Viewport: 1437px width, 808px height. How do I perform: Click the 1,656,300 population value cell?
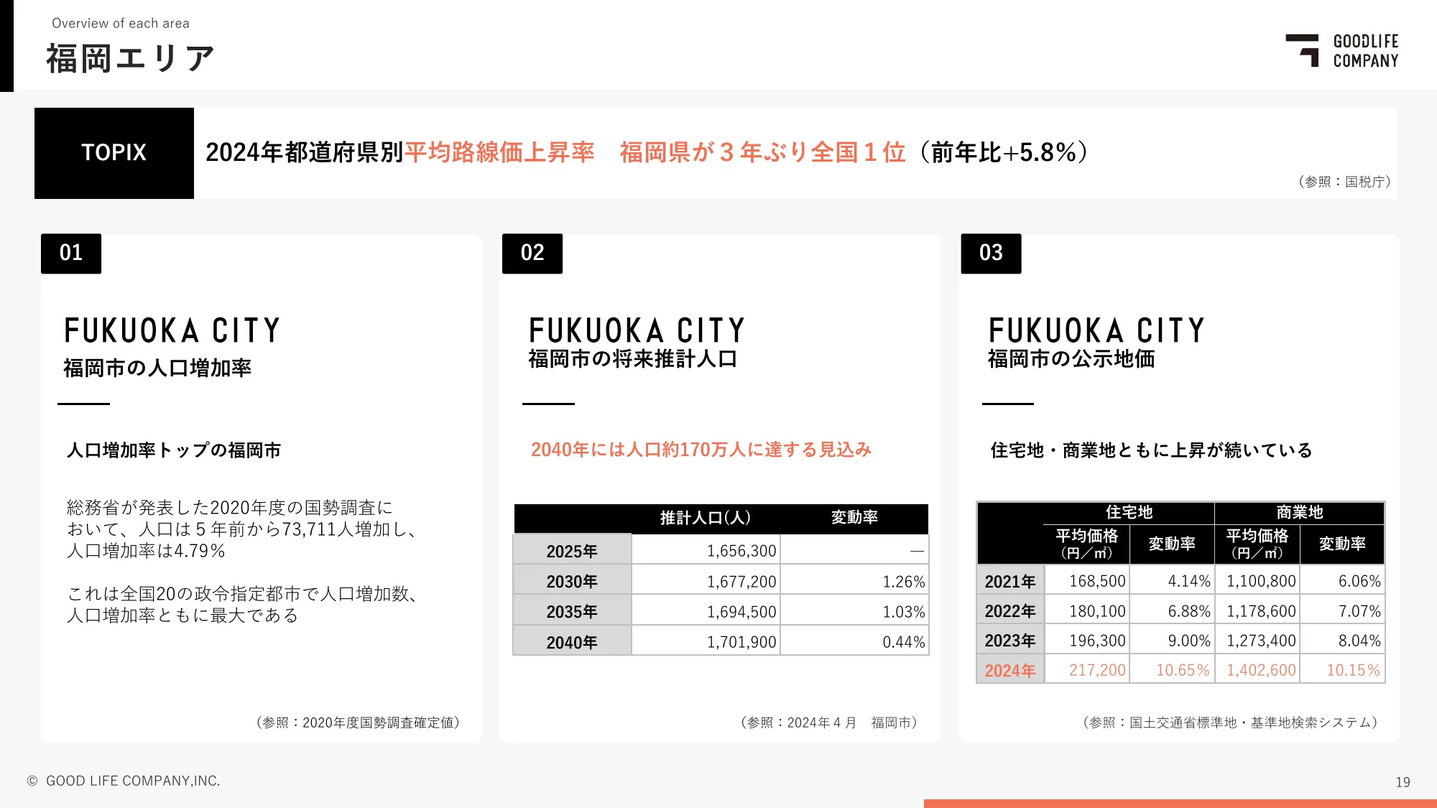pyautogui.click(x=741, y=551)
